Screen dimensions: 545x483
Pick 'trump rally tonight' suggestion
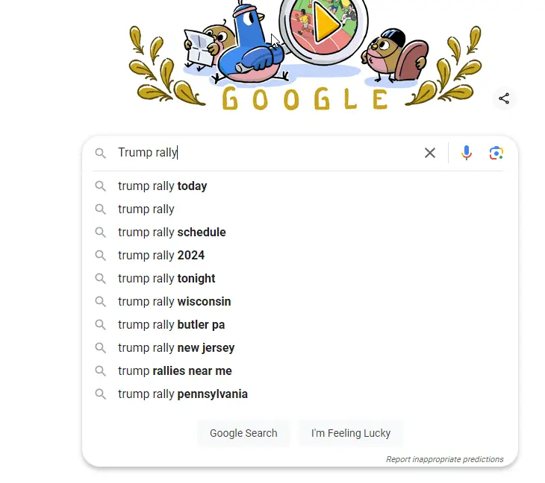tap(166, 279)
